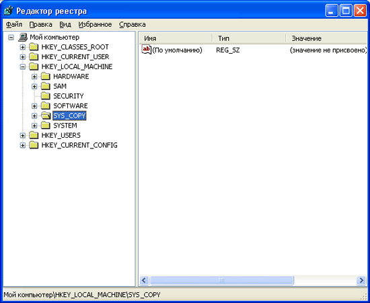Open the Избранное menu
The height and width of the screenshot is (303, 370).
(95, 24)
